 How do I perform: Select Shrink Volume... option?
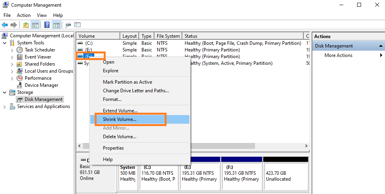coord(140,119)
